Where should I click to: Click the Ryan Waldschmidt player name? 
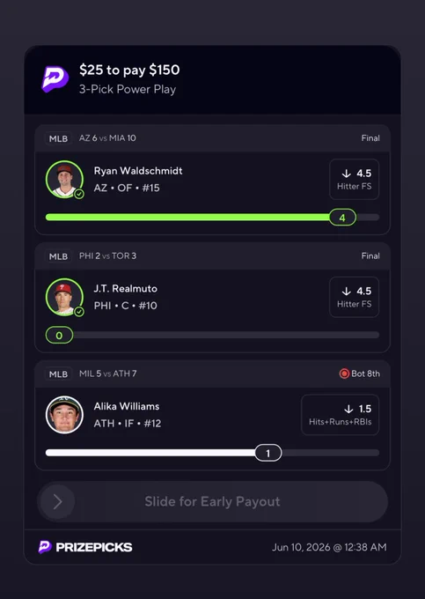pos(138,171)
